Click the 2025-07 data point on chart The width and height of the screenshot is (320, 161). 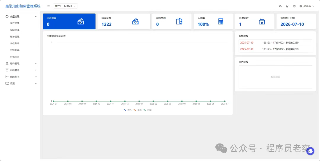pos(225,101)
